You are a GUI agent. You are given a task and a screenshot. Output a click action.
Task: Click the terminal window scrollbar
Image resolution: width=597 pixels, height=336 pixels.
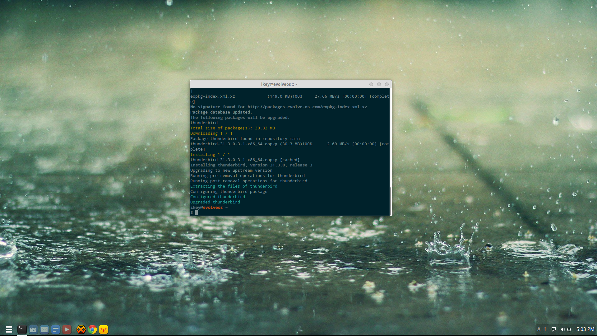point(391,201)
